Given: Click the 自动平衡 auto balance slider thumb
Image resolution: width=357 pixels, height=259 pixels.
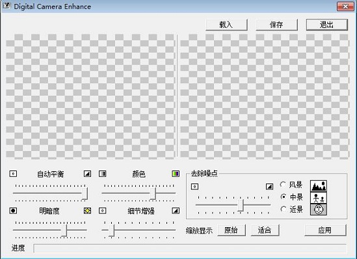Looking at the screenshot, I should coord(85,193).
